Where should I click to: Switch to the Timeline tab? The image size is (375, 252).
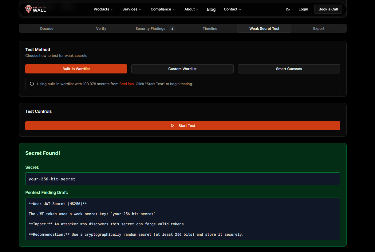coord(210,29)
